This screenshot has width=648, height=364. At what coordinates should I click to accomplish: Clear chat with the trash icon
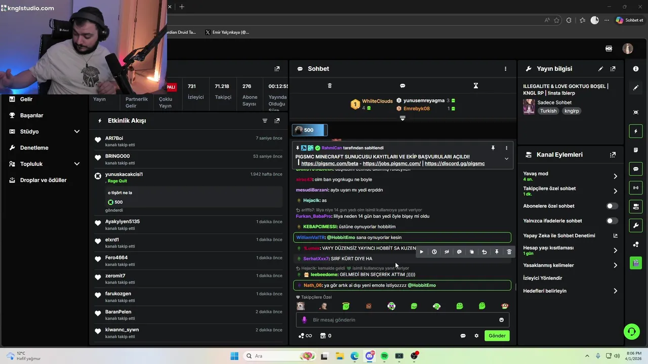(x=330, y=86)
